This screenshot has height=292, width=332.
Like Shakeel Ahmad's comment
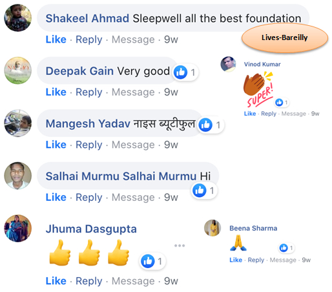56,39
